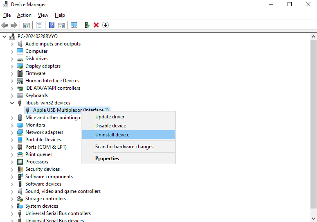Viewport: 317px width, 222px height.
Task: Open the Properties toolbar icon
Action: tap(39, 25)
